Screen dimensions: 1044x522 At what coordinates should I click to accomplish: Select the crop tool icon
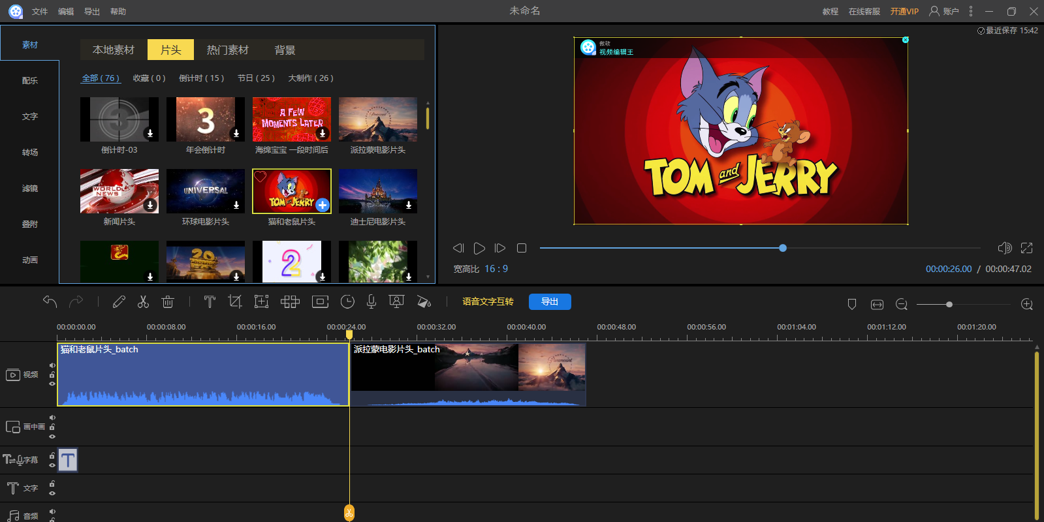coord(234,301)
